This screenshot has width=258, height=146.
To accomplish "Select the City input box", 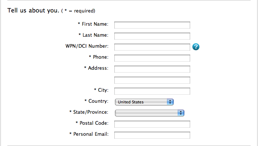I will click(152, 91).
